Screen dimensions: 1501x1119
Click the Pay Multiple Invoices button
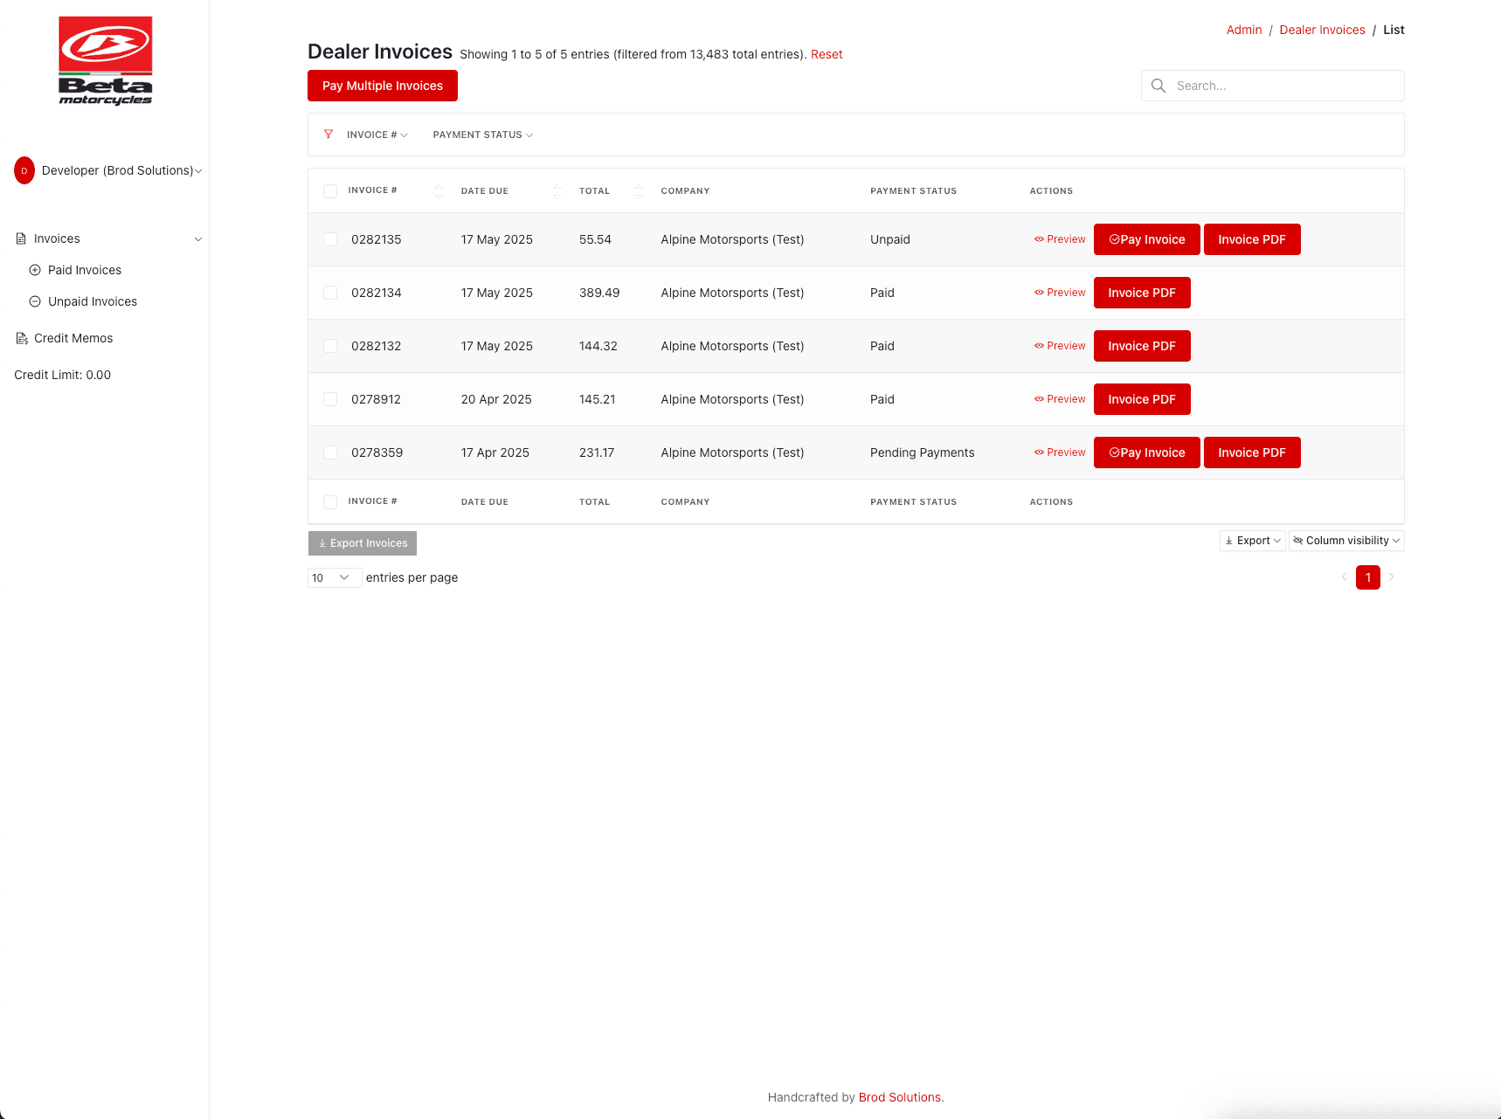tap(382, 85)
